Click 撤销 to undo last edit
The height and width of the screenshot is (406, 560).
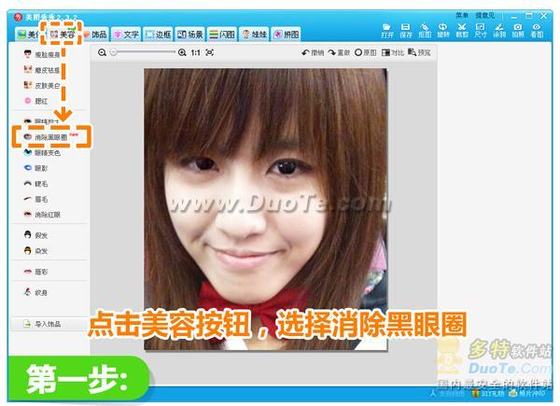(x=313, y=52)
